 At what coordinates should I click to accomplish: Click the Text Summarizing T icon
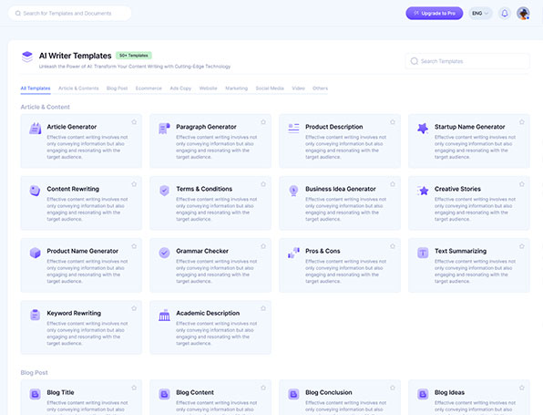tap(423, 253)
